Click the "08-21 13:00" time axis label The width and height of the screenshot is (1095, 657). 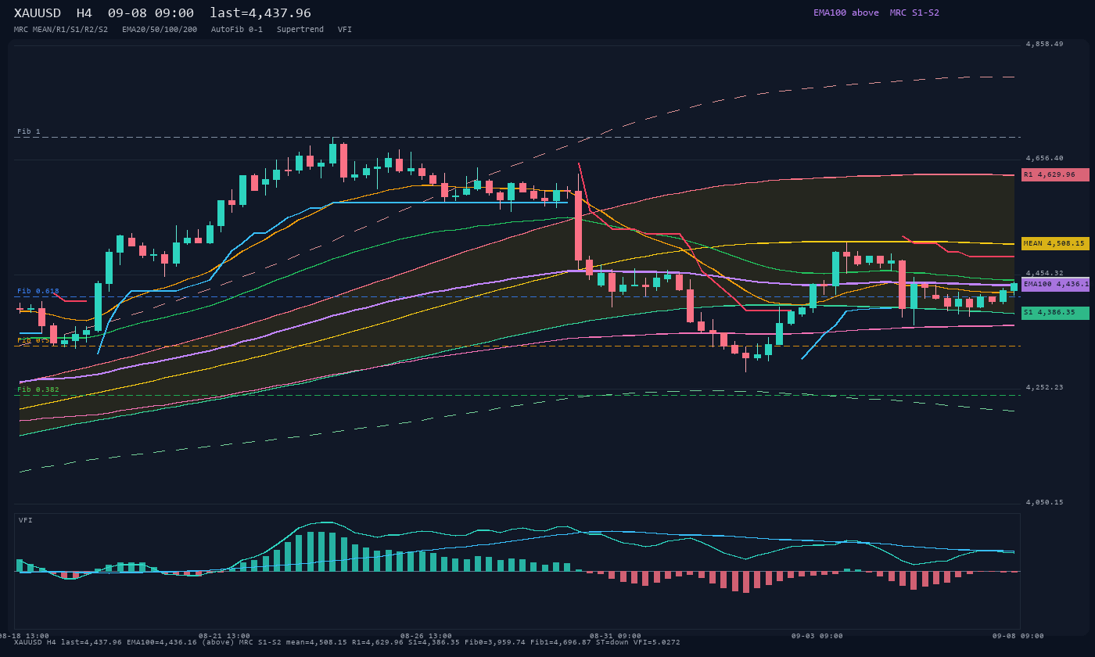224,636
